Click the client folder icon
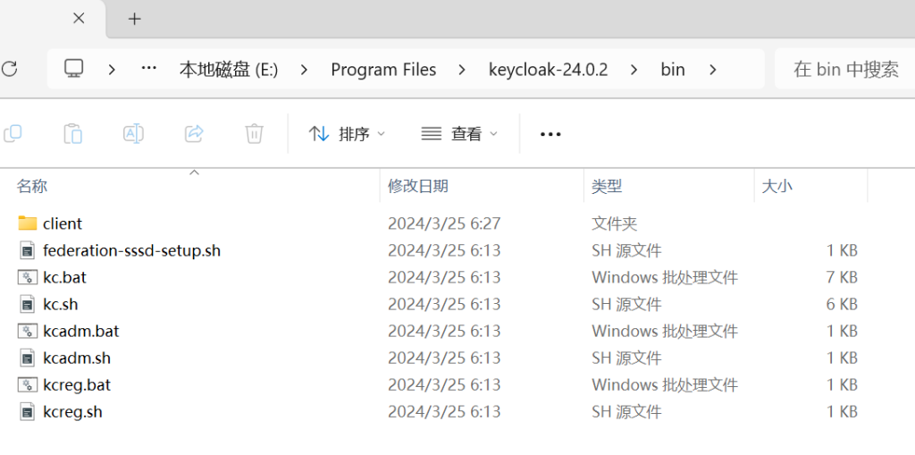The height and width of the screenshot is (455, 915). coord(28,223)
